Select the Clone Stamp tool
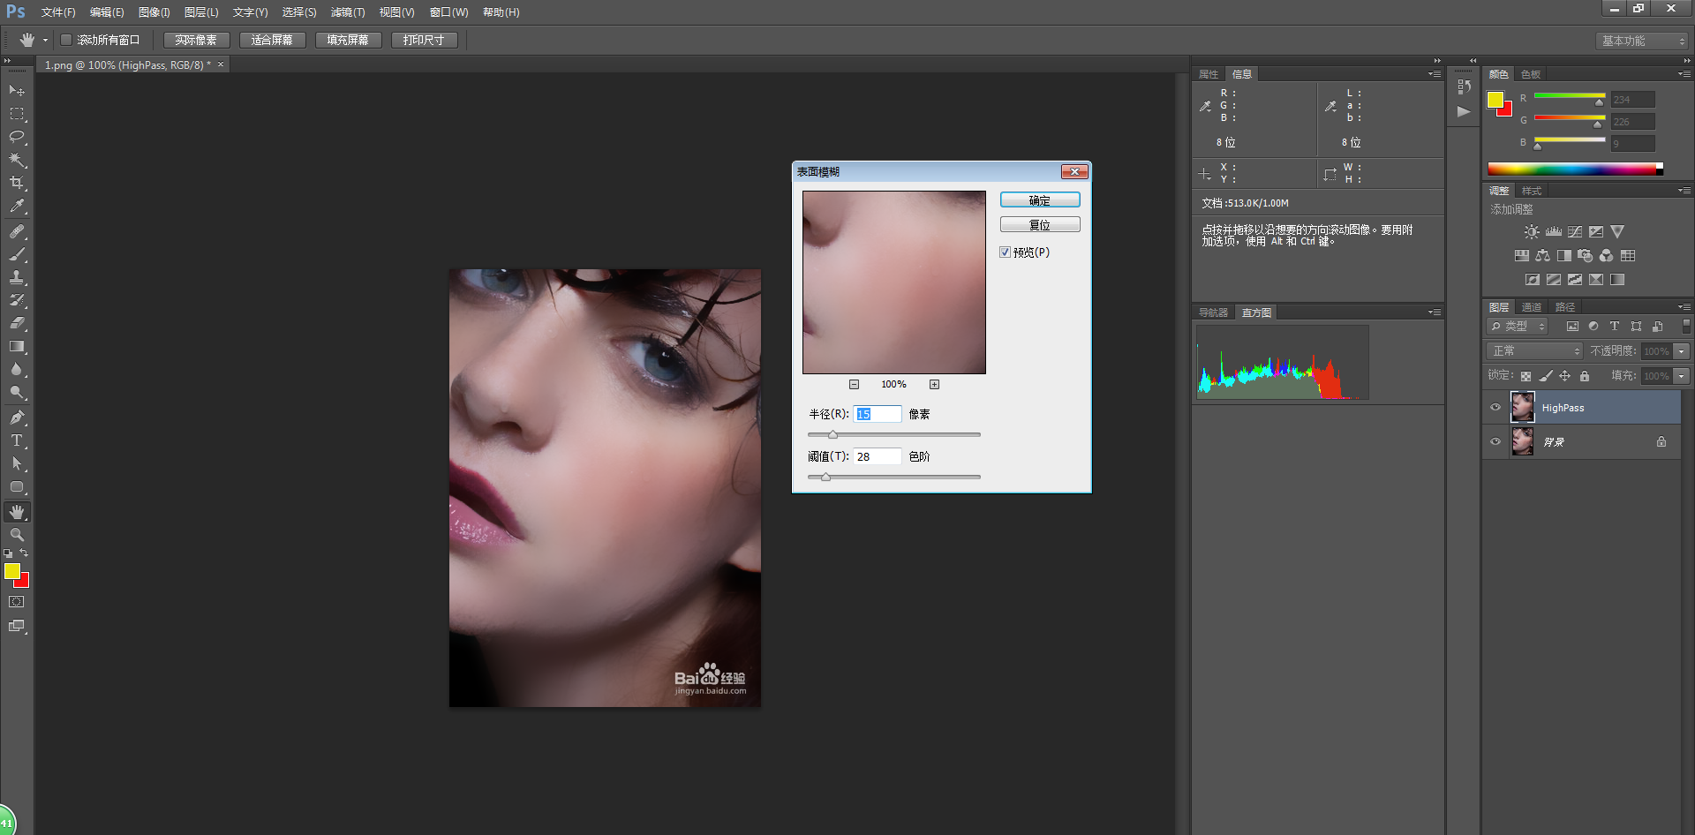 17,277
